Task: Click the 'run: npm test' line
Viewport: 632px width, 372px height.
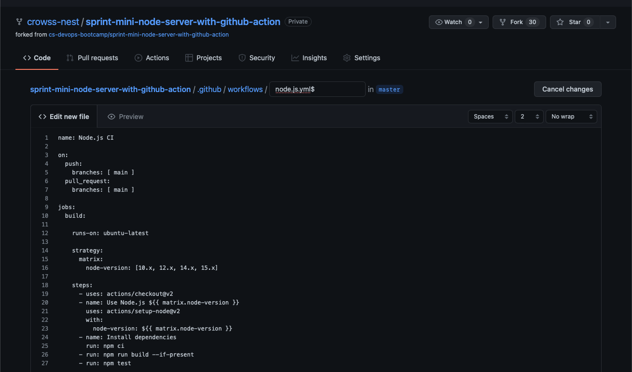Action: 105,363
